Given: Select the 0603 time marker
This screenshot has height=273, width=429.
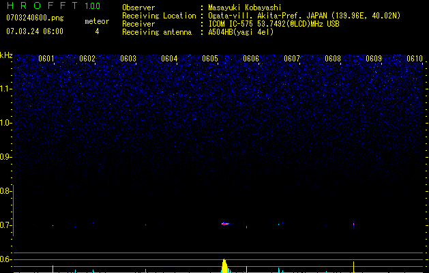Looking at the screenshot, I should [x=128, y=59].
